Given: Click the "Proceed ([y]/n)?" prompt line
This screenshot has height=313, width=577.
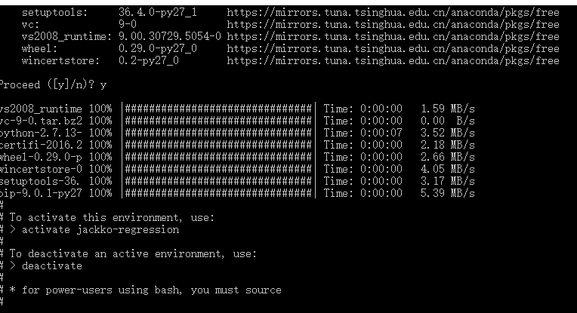Looking at the screenshot, I should pyautogui.click(x=53, y=84).
